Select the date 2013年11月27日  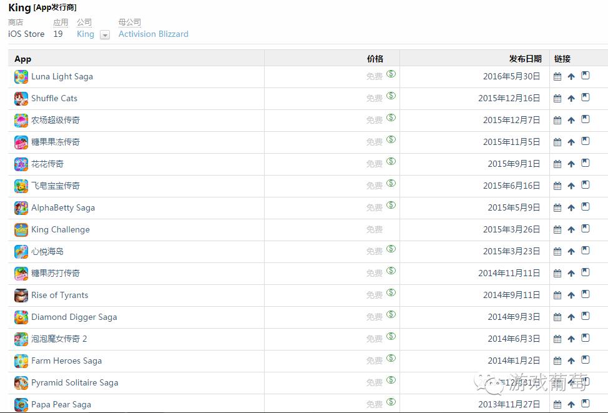click(509, 404)
